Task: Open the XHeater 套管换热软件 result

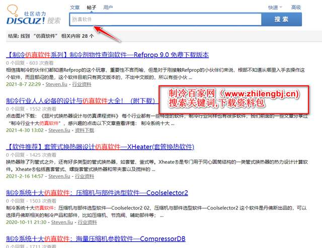Action: coord(100,147)
